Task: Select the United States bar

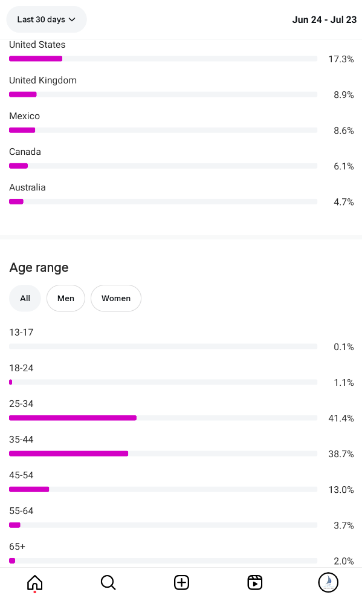Action: pyautogui.click(x=163, y=59)
